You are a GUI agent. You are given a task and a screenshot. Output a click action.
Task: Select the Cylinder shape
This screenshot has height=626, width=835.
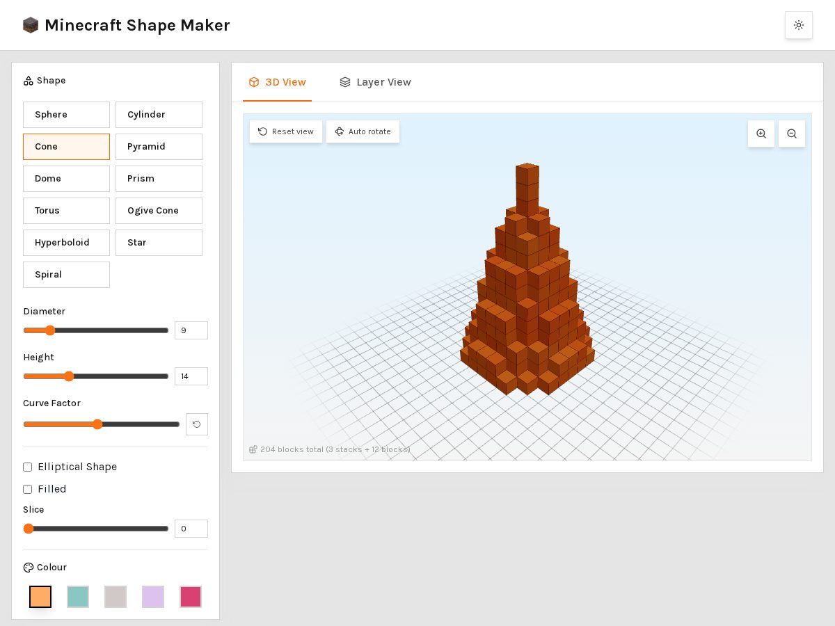point(159,115)
